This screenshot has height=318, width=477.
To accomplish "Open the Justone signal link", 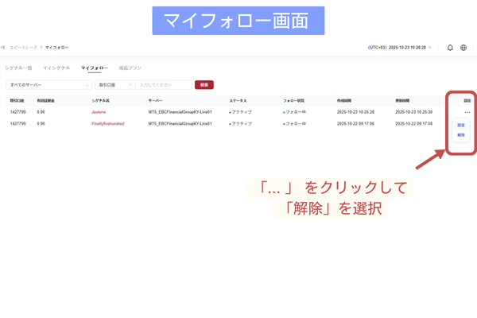I will point(99,112).
